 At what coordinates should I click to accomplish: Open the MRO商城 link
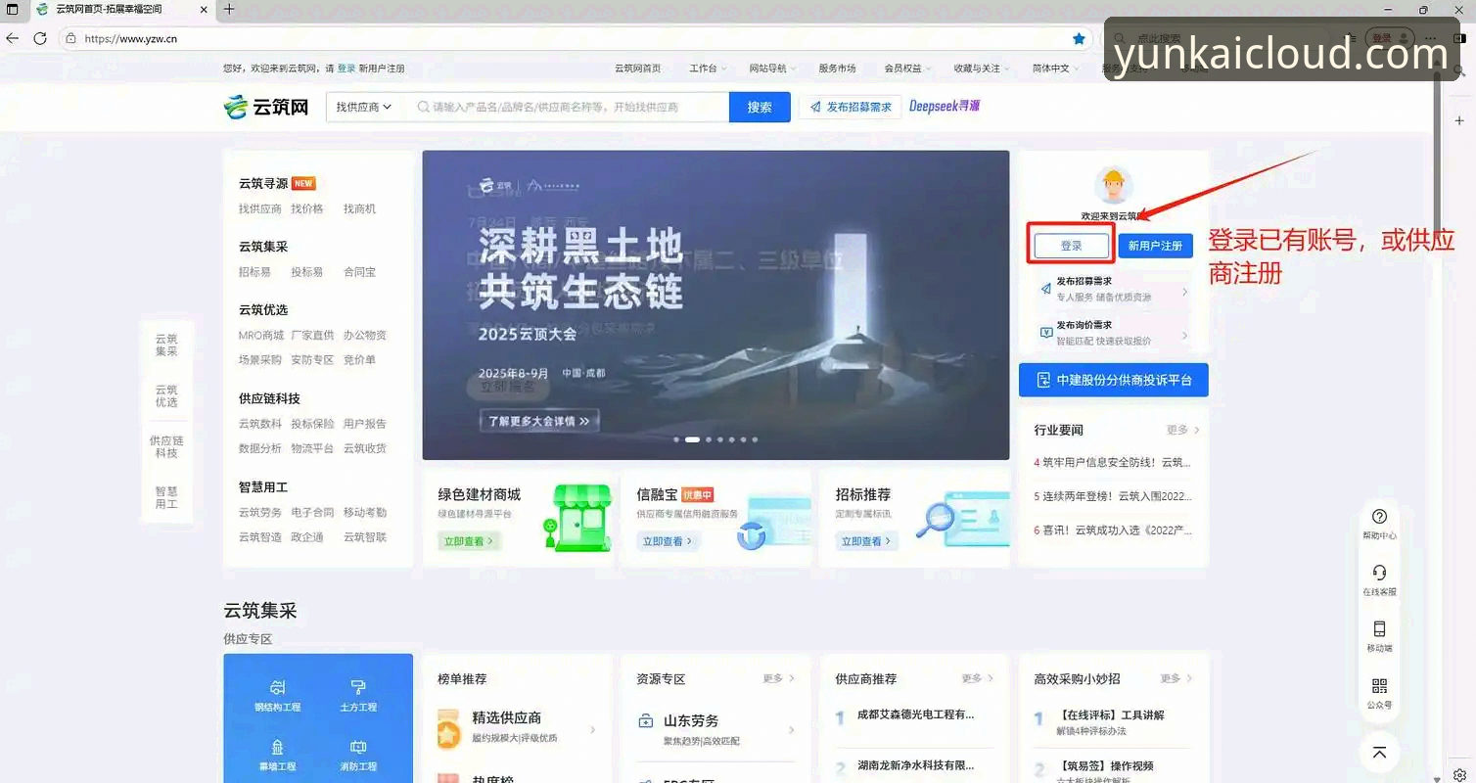pos(260,335)
